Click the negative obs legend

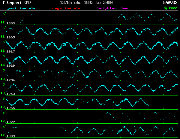[66, 8]
